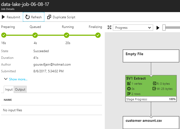Click the Refresh circular arrow icon
This screenshot has height=129, width=180.
28,17
